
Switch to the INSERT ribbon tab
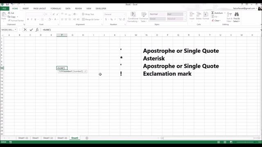point(25,9)
